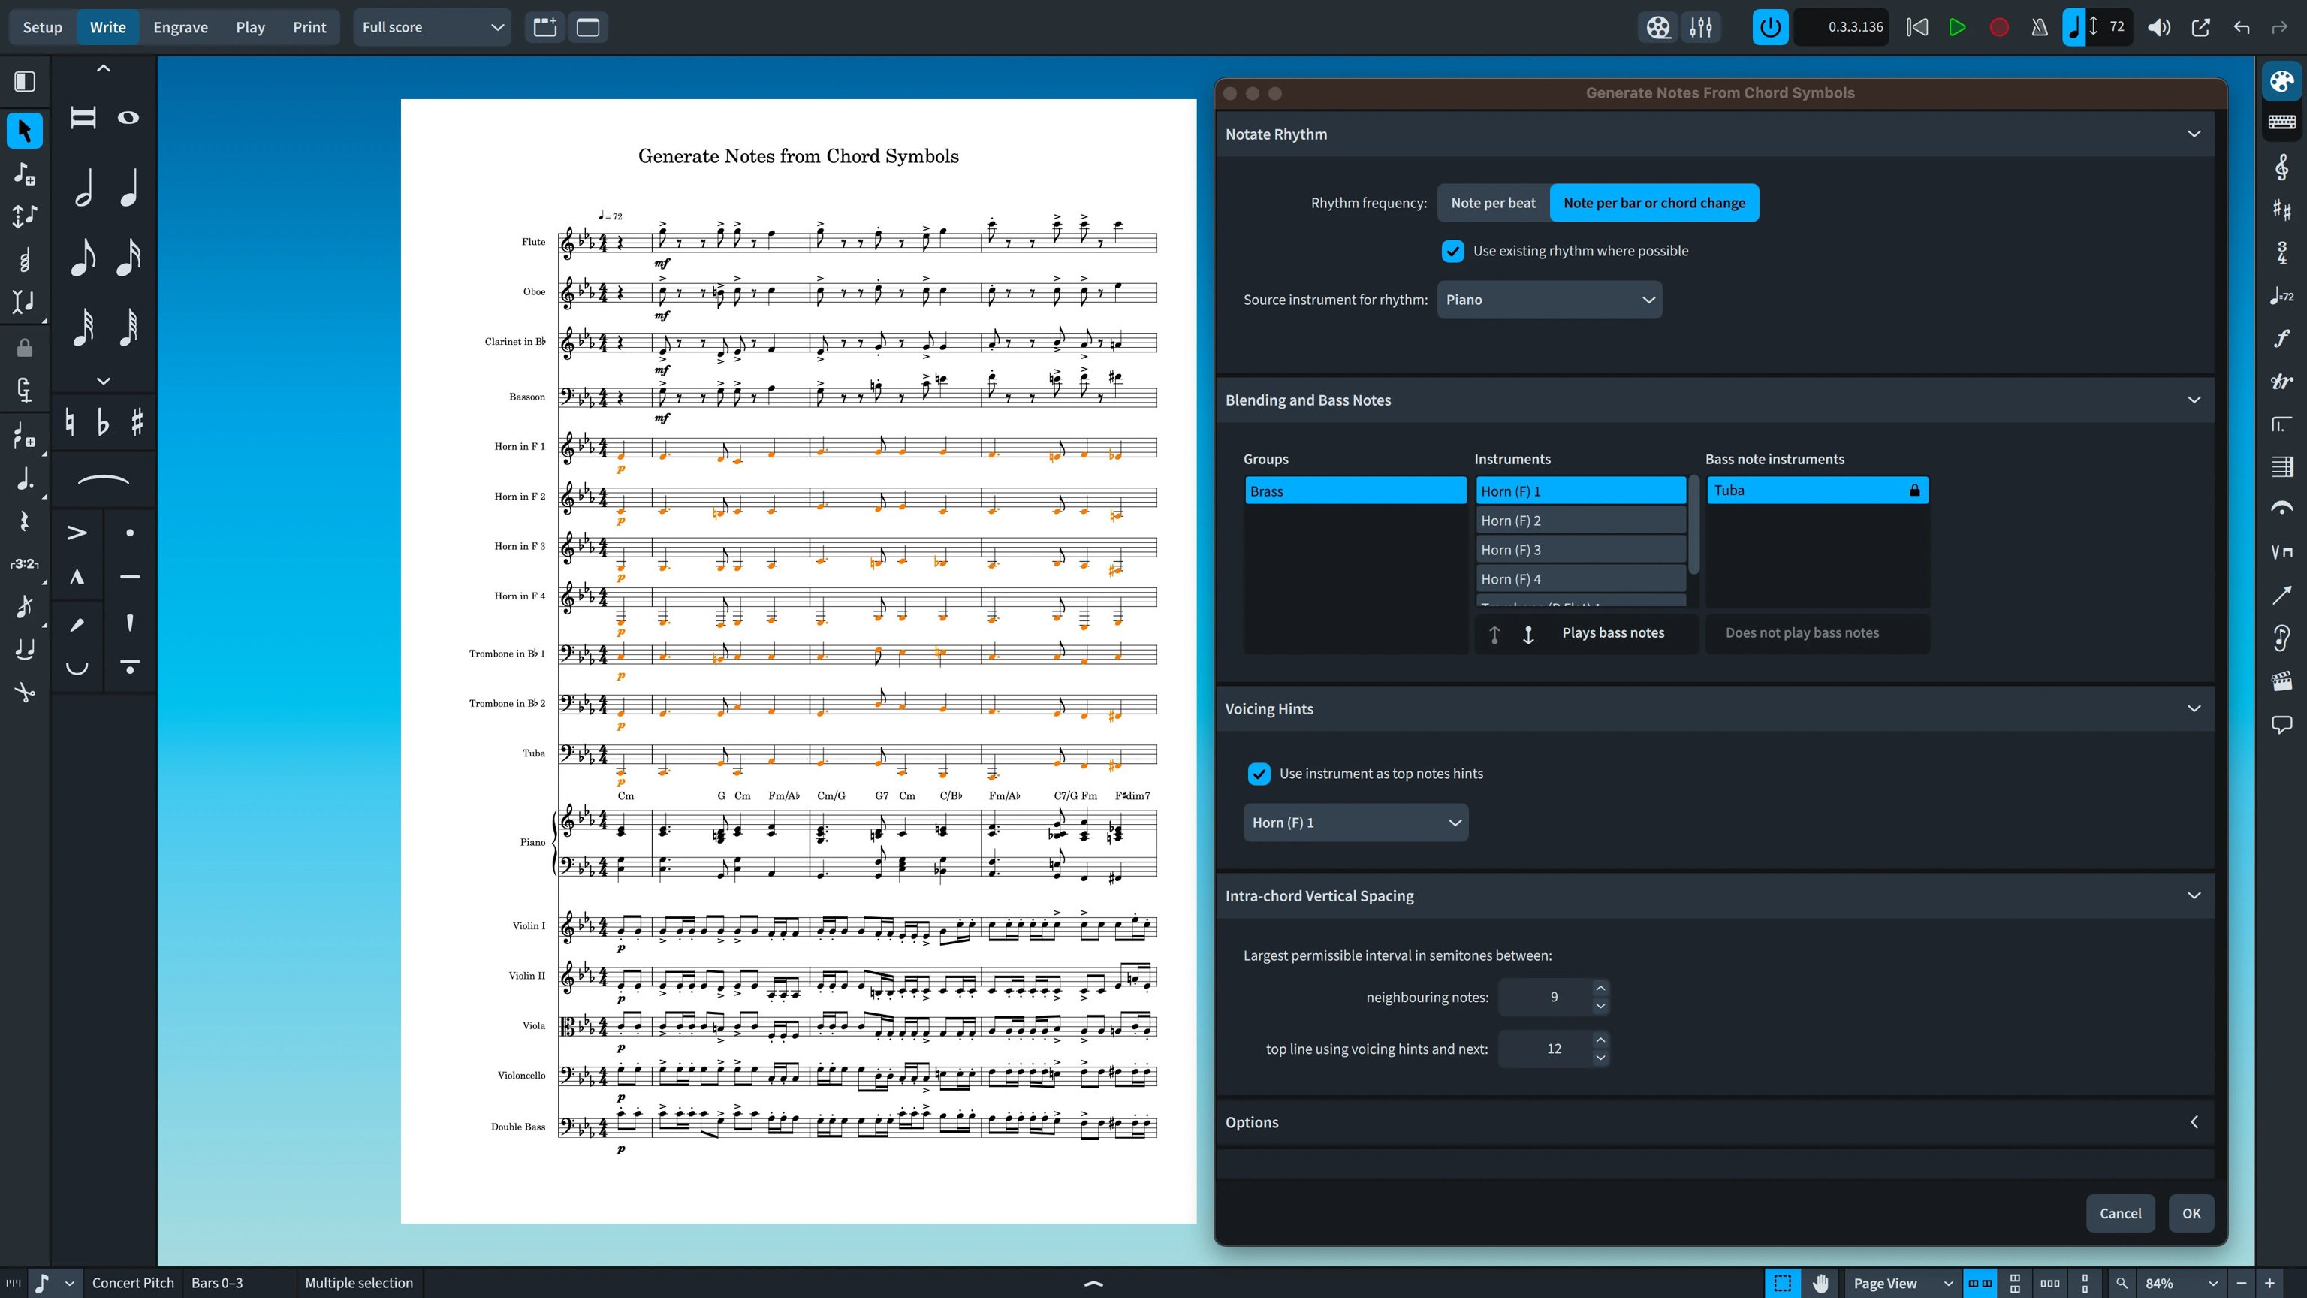The image size is (2307, 1298).
Task: Collapse the Intra-chord Vertical Spacing section
Action: [2194, 896]
